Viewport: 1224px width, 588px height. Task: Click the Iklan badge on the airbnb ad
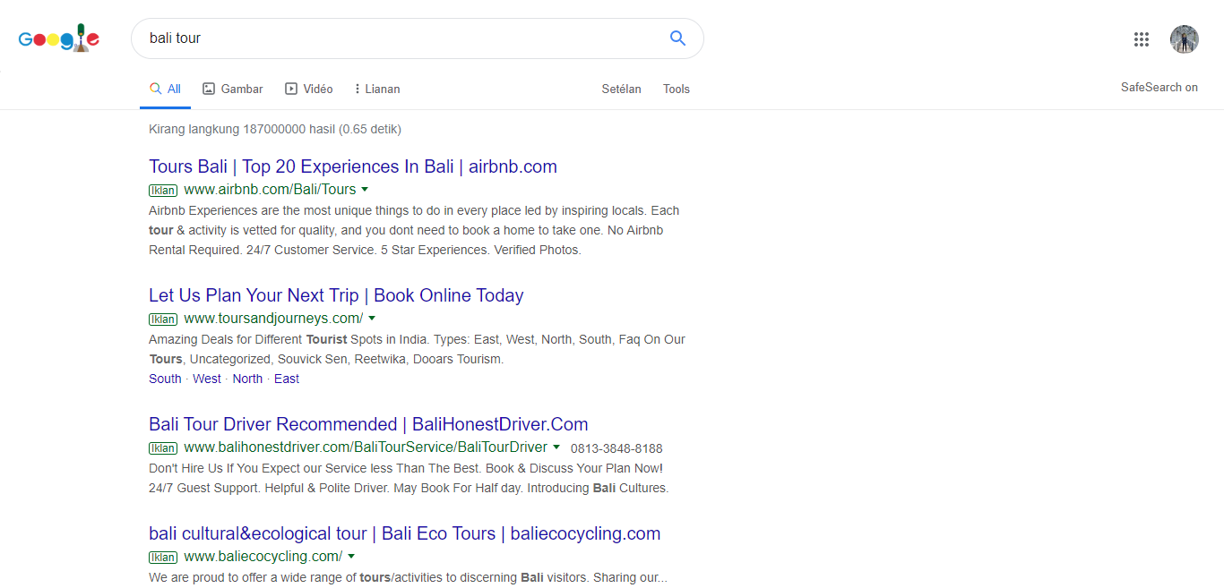coord(163,191)
